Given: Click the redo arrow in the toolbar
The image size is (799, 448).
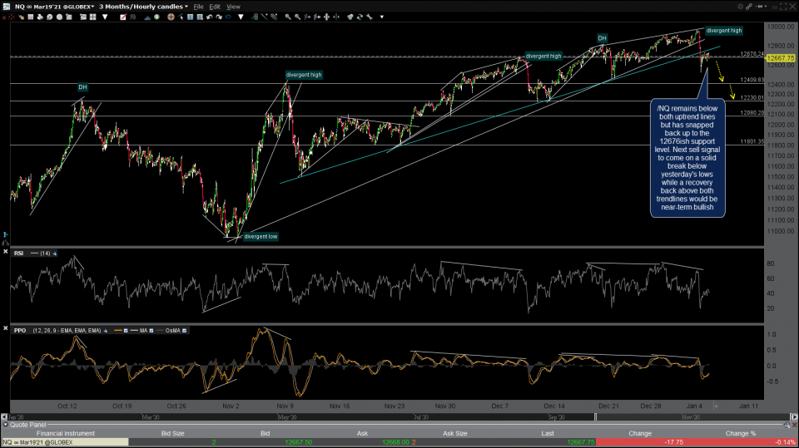Looking at the screenshot, I should pyautogui.click(x=219, y=17).
